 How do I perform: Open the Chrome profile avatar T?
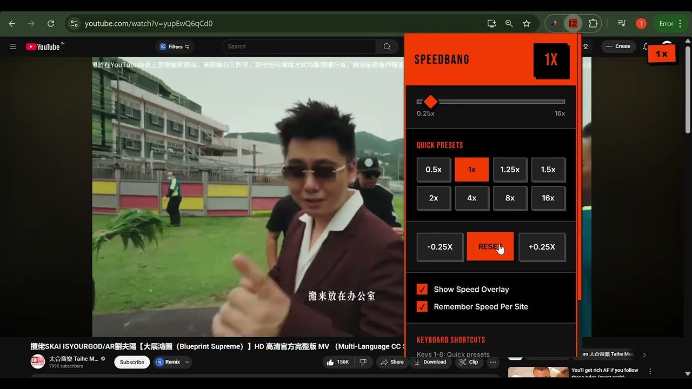click(641, 24)
